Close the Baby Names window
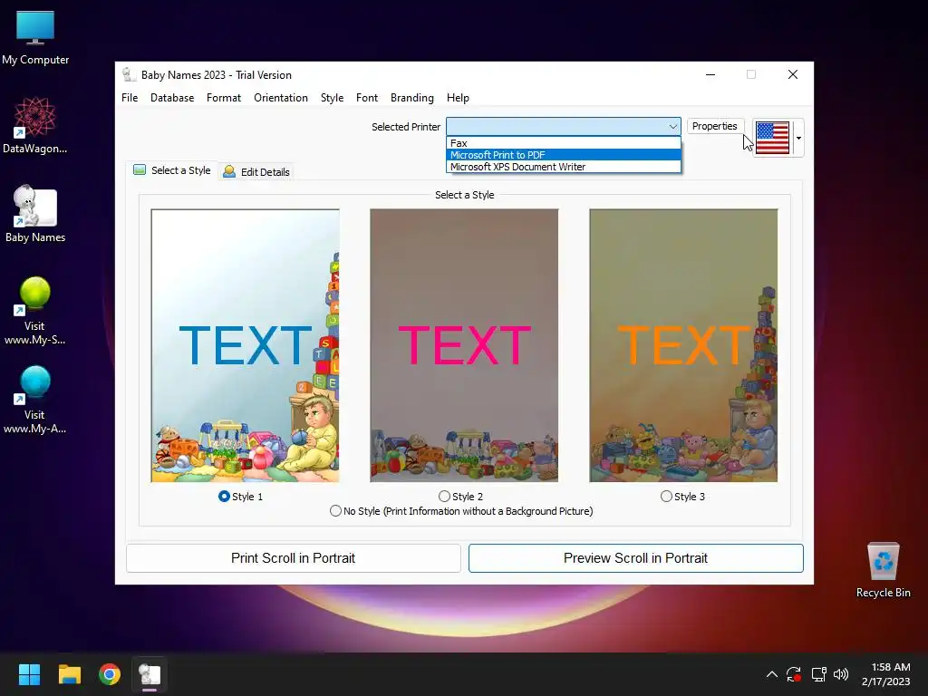The image size is (928, 696). [x=793, y=74]
